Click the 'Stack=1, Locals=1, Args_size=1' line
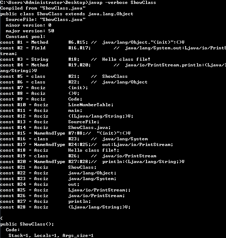This screenshot has width=226, height=238. 51,236
